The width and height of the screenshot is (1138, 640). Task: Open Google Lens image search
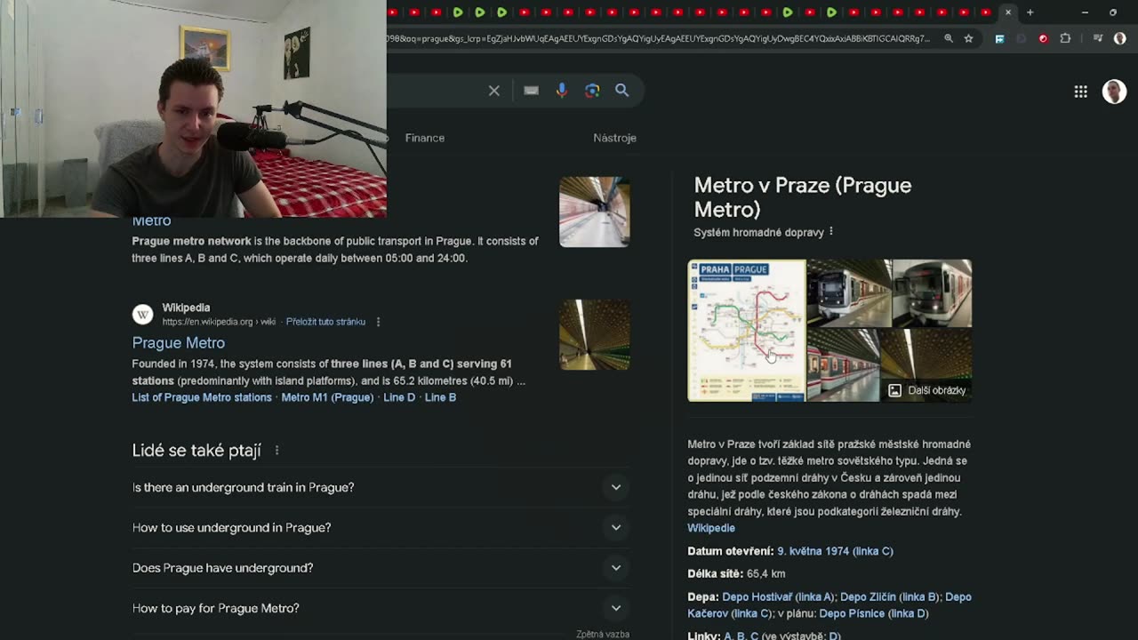point(592,91)
